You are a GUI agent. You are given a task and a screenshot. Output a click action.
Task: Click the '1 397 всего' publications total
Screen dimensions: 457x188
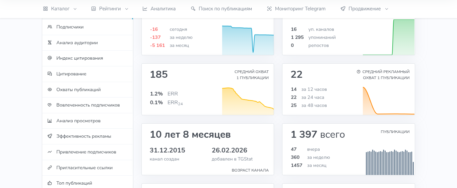318,134
